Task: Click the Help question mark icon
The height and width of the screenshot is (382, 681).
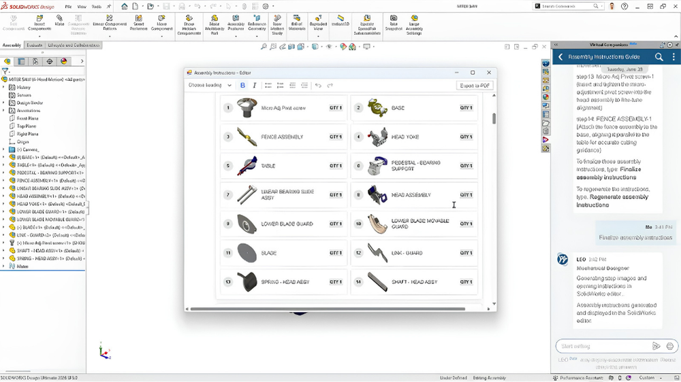Action: click(x=624, y=6)
